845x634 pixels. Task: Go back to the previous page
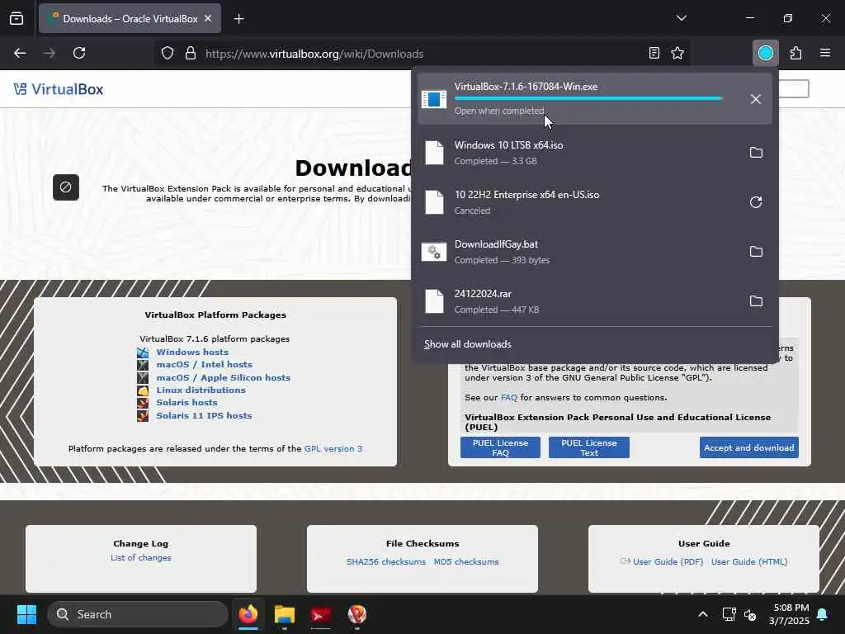point(20,53)
